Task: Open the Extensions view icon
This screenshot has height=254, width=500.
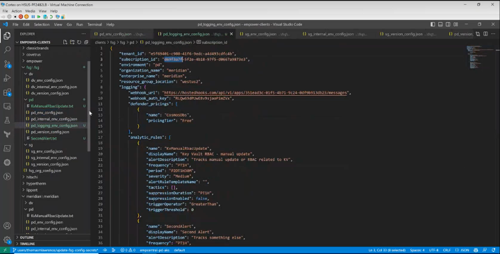Action: pos(7,92)
